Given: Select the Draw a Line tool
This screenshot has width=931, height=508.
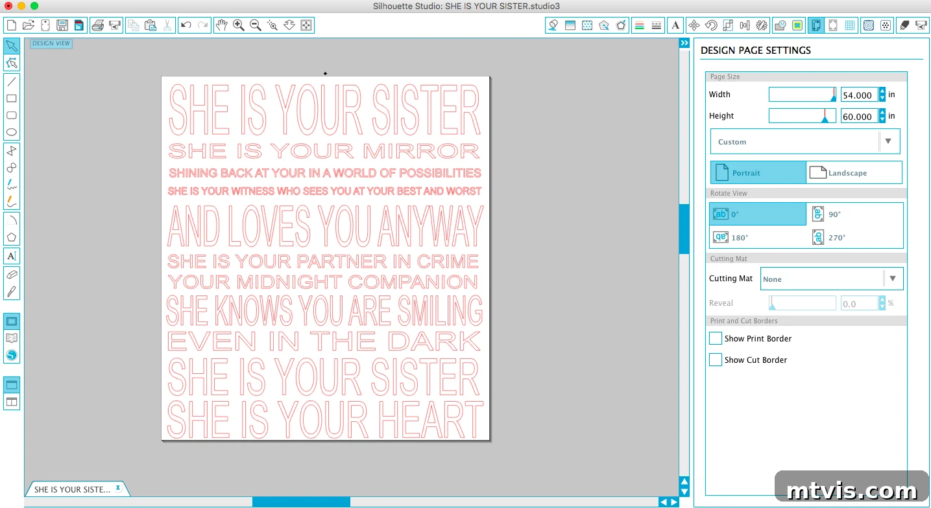Looking at the screenshot, I should (12, 82).
